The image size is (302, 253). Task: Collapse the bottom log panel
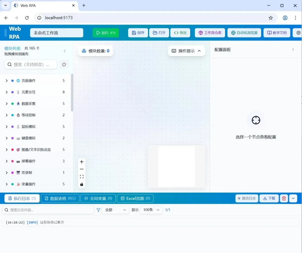[293, 198]
